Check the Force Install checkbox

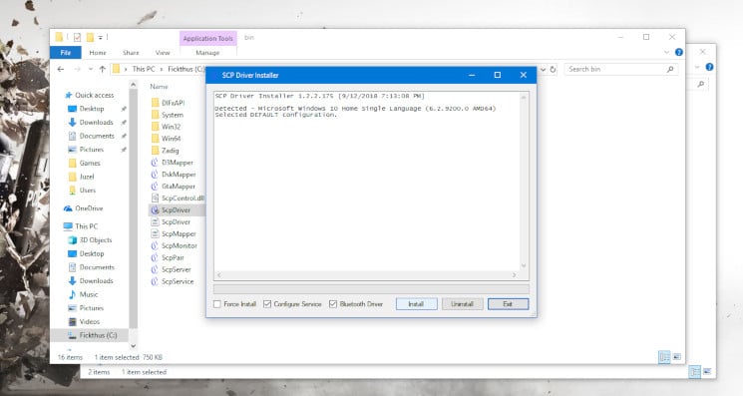(x=217, y=304)
